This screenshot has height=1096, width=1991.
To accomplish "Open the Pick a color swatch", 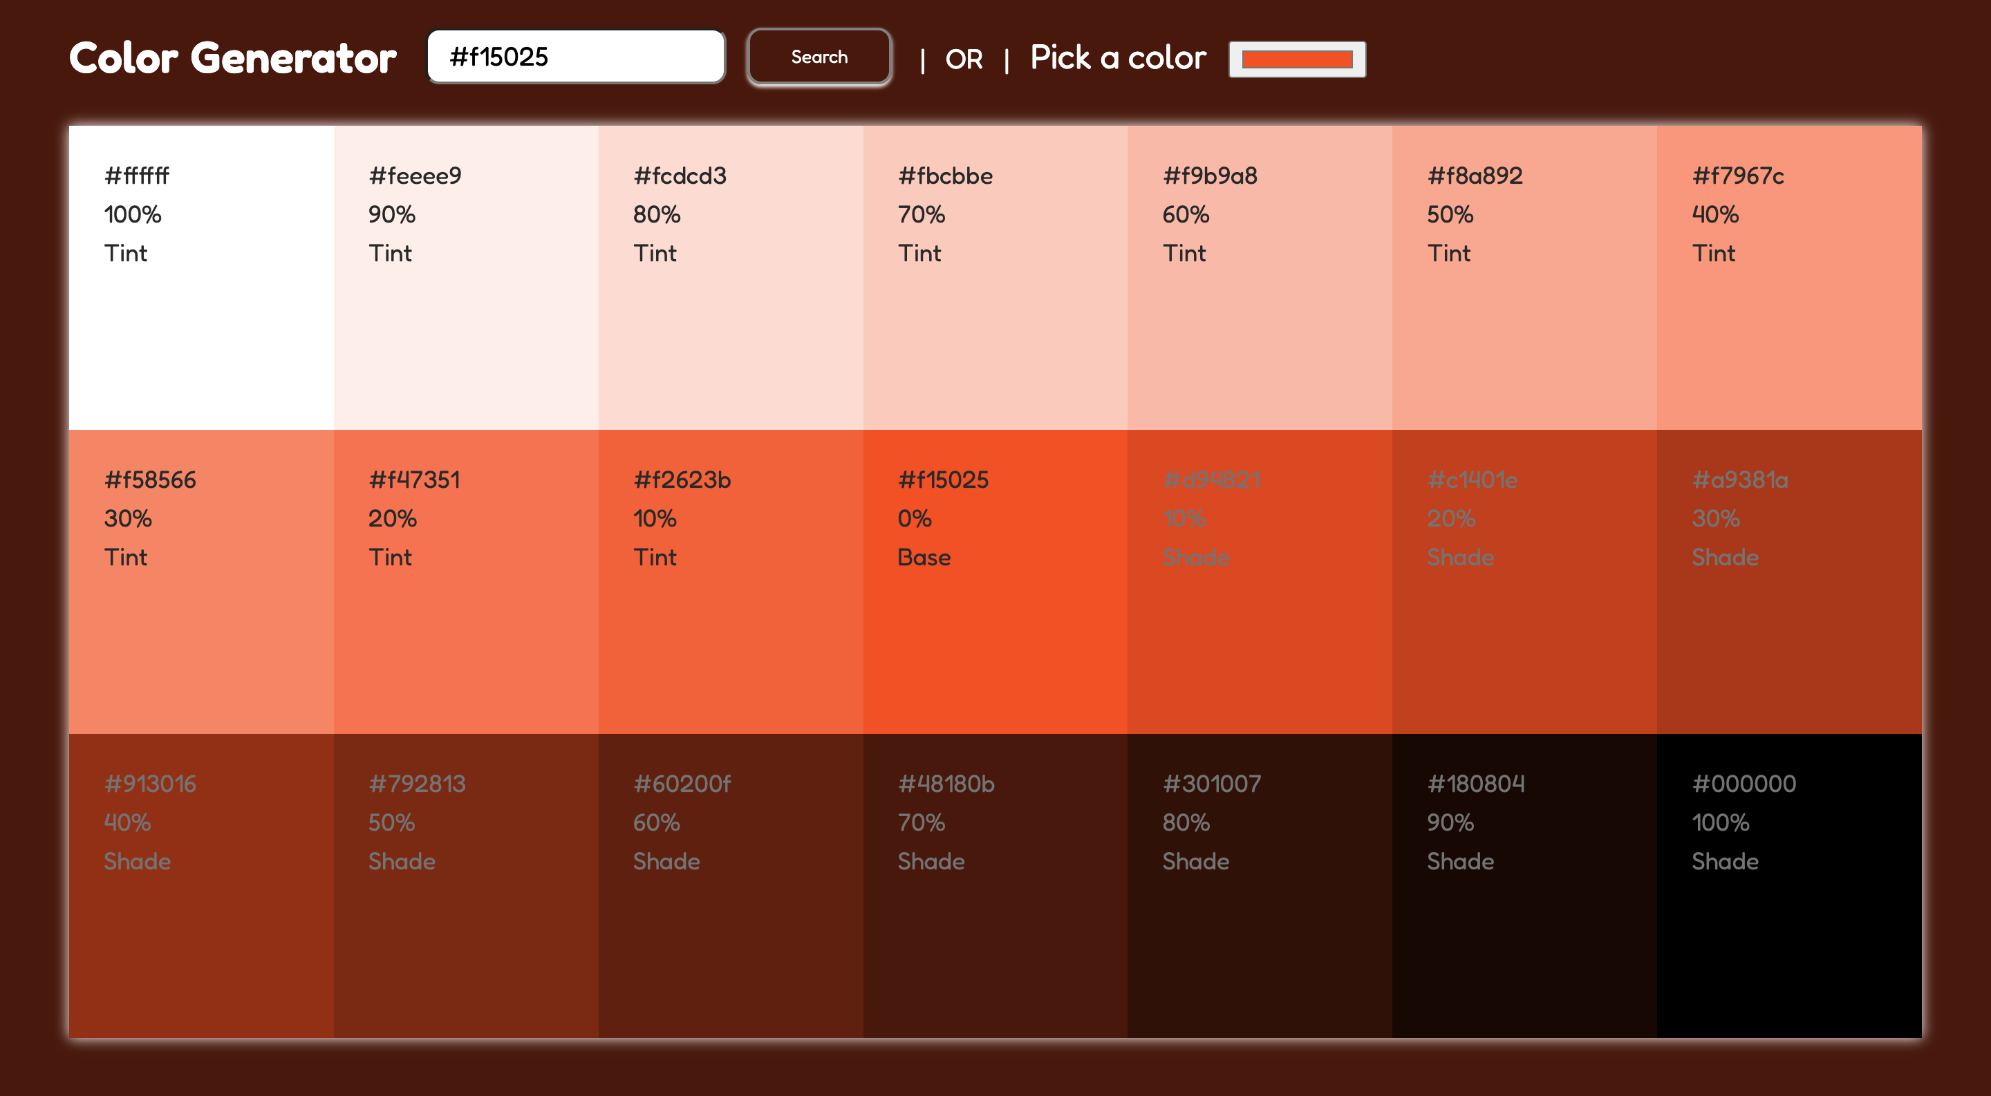I will tap(1296, 59).
